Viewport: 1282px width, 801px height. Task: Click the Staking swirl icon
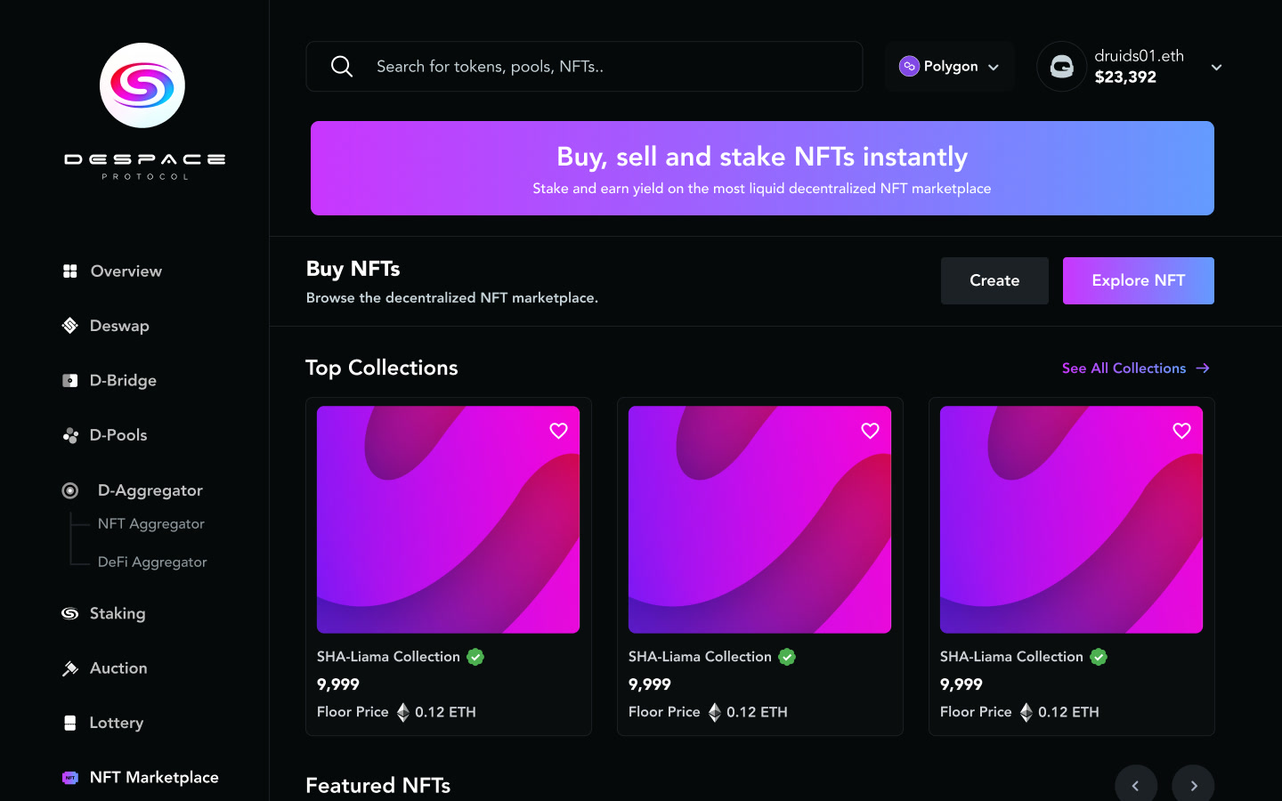tap(70, 613)
